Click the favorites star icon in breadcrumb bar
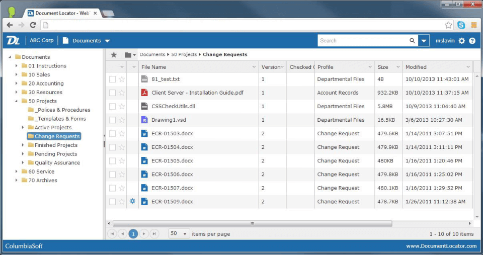The width and height of the screenshot is (483, 255). (x=114, y=54)
